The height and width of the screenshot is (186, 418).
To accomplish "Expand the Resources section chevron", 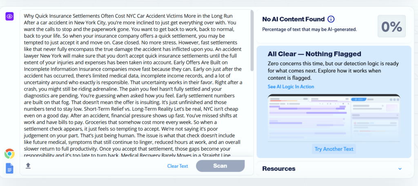I will point(400,168).
